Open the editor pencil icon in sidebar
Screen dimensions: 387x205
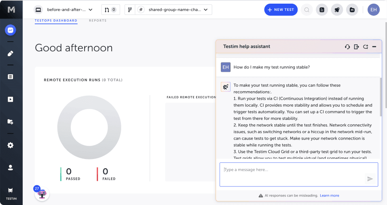point(11,53)
